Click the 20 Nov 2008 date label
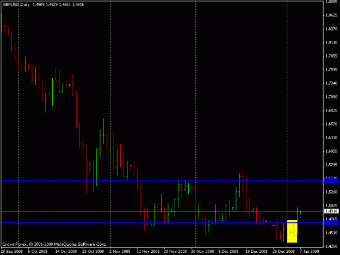The image size is (340, 255). [x=175, y=251]
